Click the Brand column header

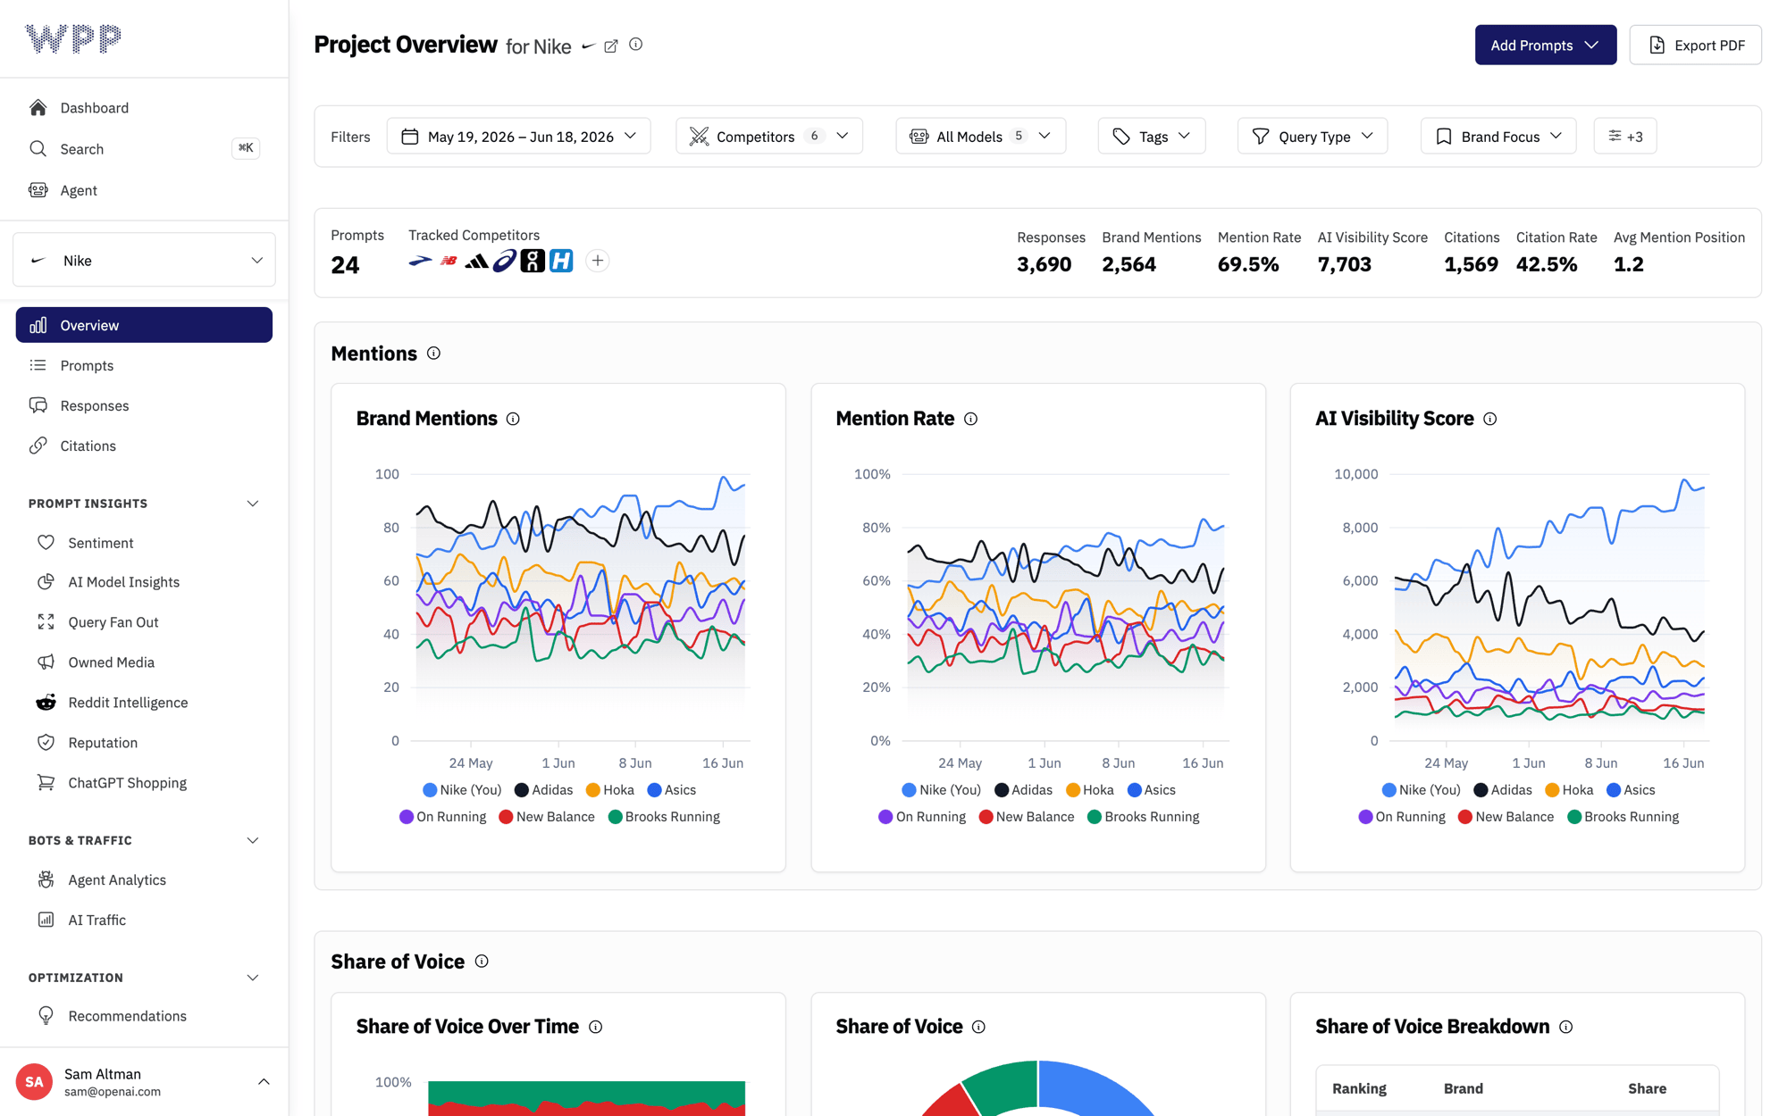pos(1463,1088)
